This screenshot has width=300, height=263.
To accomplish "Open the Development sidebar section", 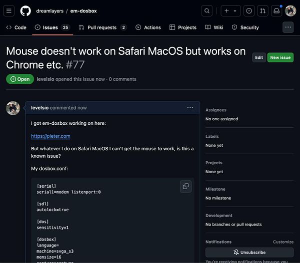I will click(x=219, y=216).
